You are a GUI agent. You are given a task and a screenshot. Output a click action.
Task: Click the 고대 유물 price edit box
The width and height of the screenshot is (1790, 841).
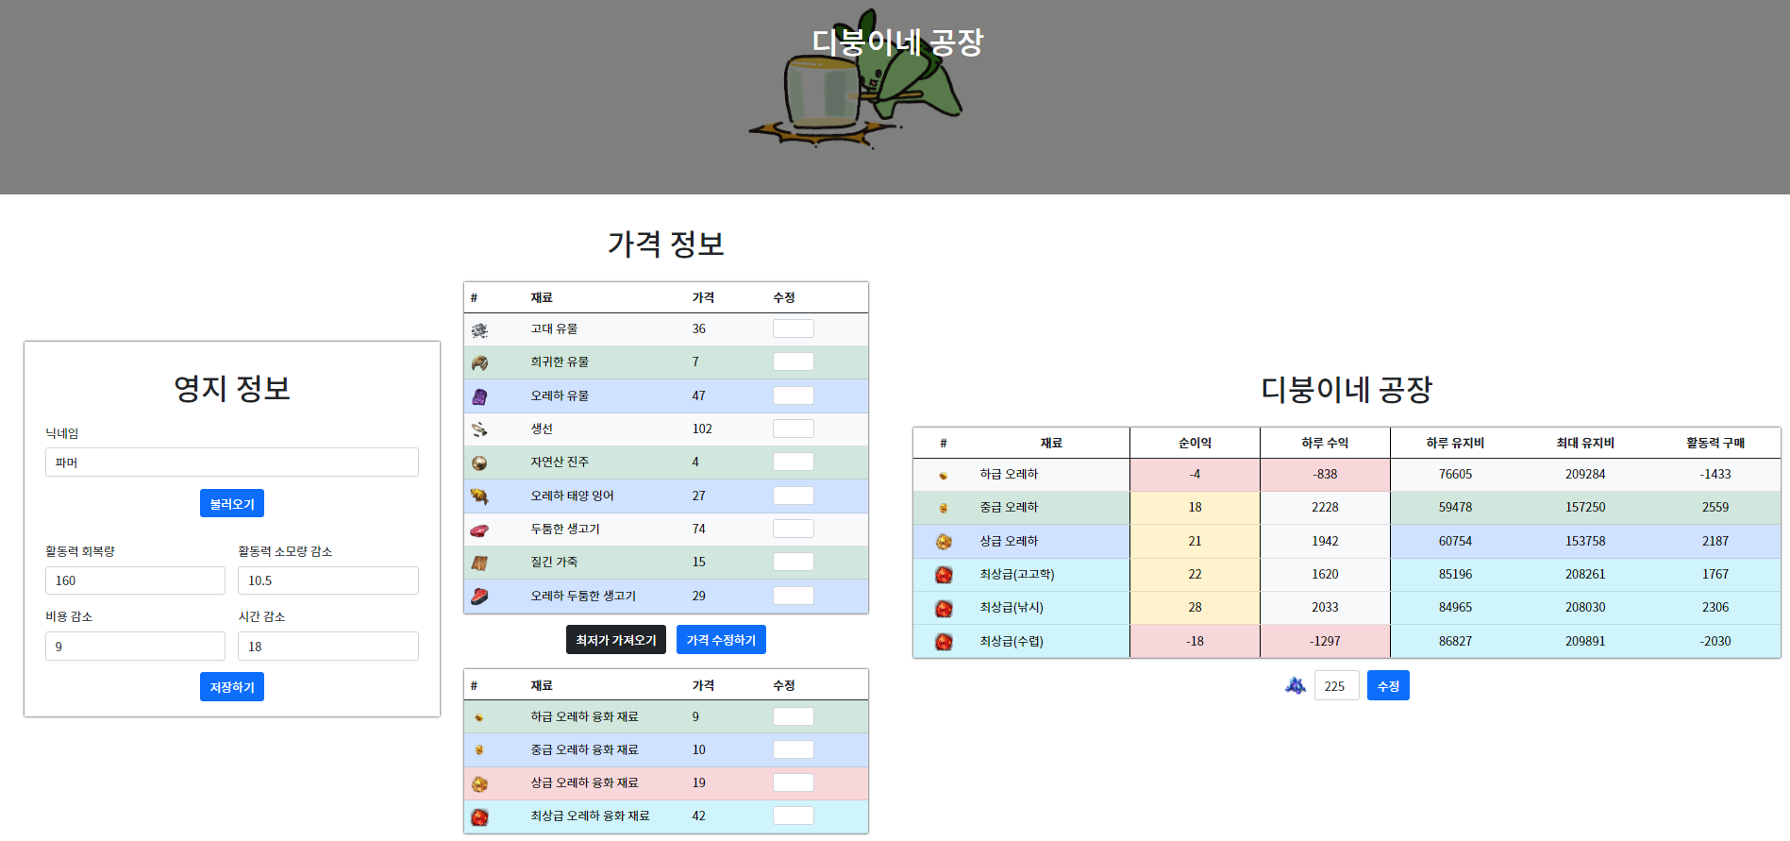[794, 328]
